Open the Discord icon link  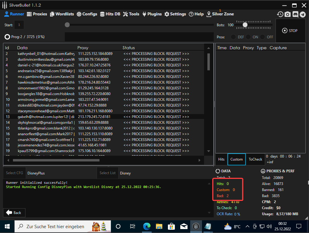tap(295, 14)
